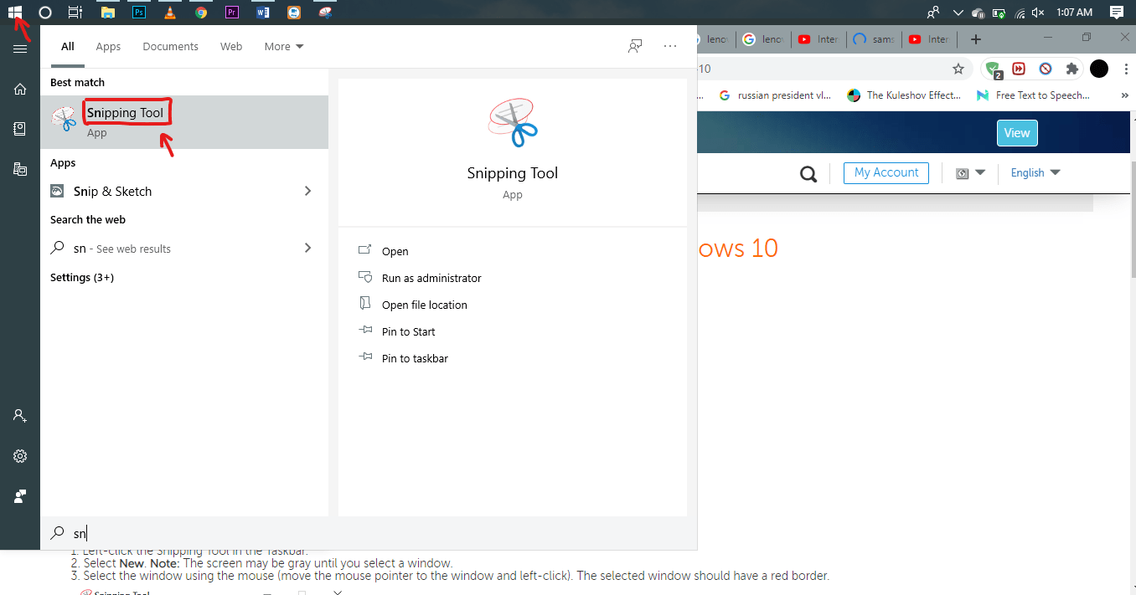Click the search box containing "sn"
The width and height of the screenshot is (1136, 595).
[x=168, y=533]
